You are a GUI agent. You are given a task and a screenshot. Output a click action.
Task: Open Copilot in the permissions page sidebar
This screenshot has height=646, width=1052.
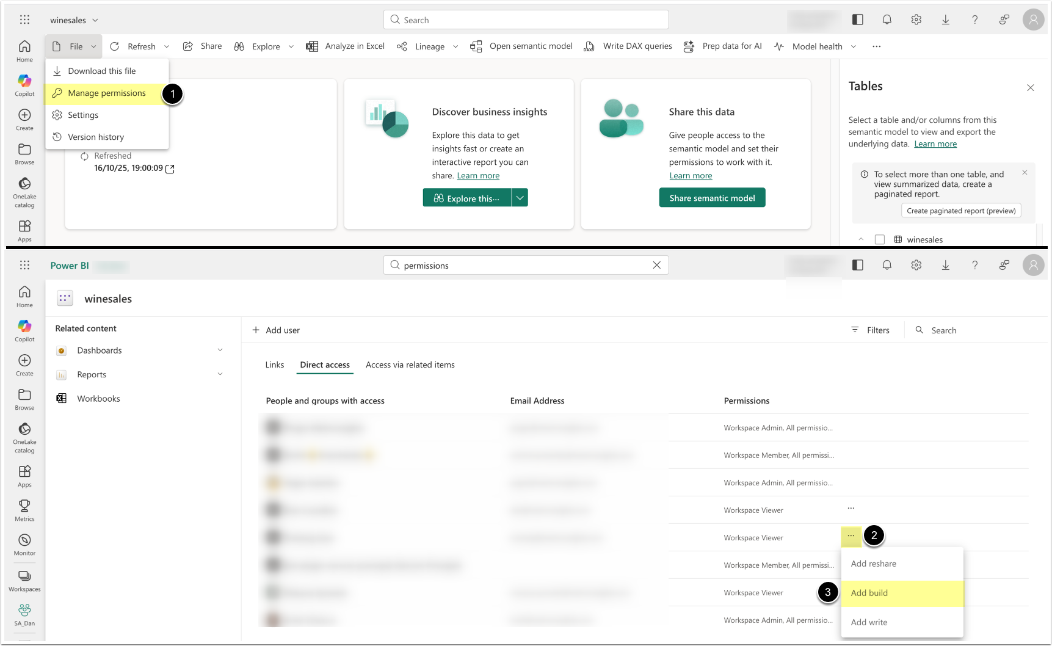pos(24,331)
